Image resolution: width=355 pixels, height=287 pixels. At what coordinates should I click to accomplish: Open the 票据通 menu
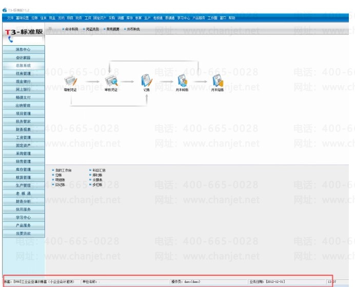click(170, 18)
